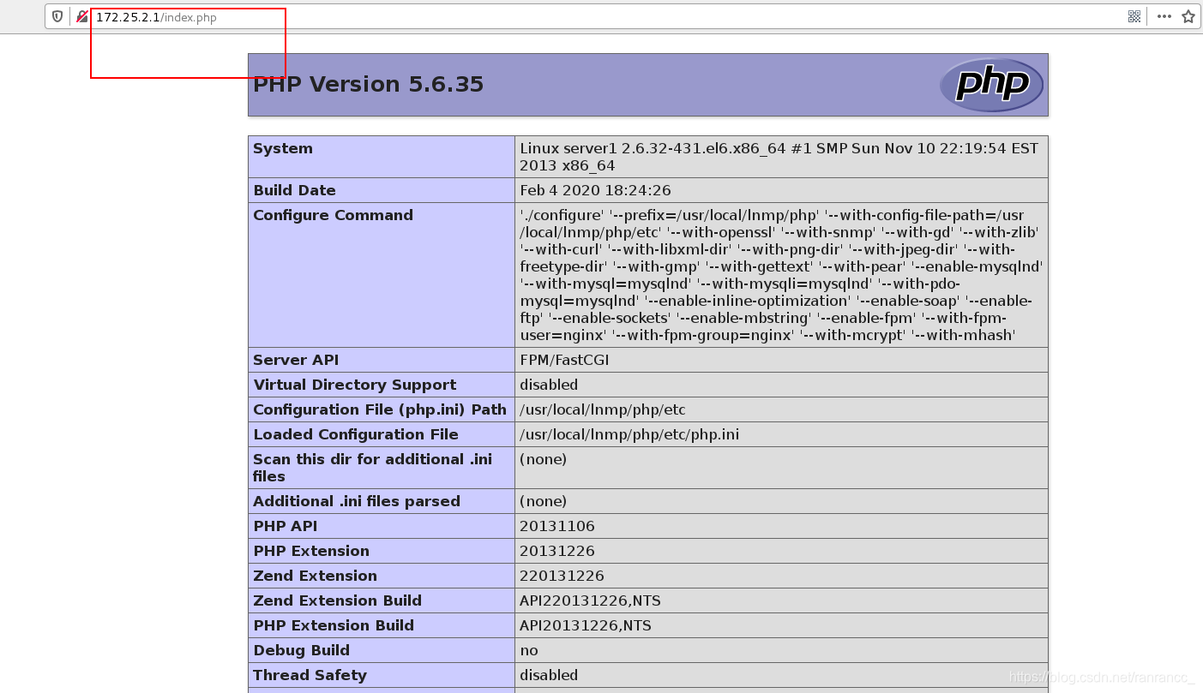Select the 'Build Date' label
Image resolution: width=1203 pixels, height=693 pixels.
coord(294,190)
